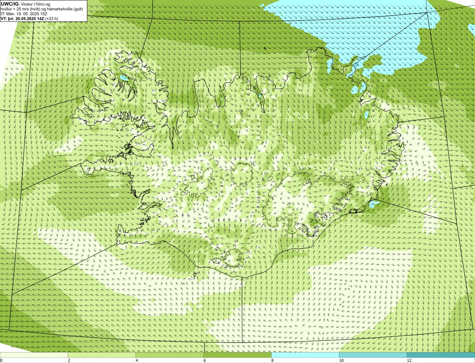
Task: Click the legend tick label '8'
Action: click(272, 360)
